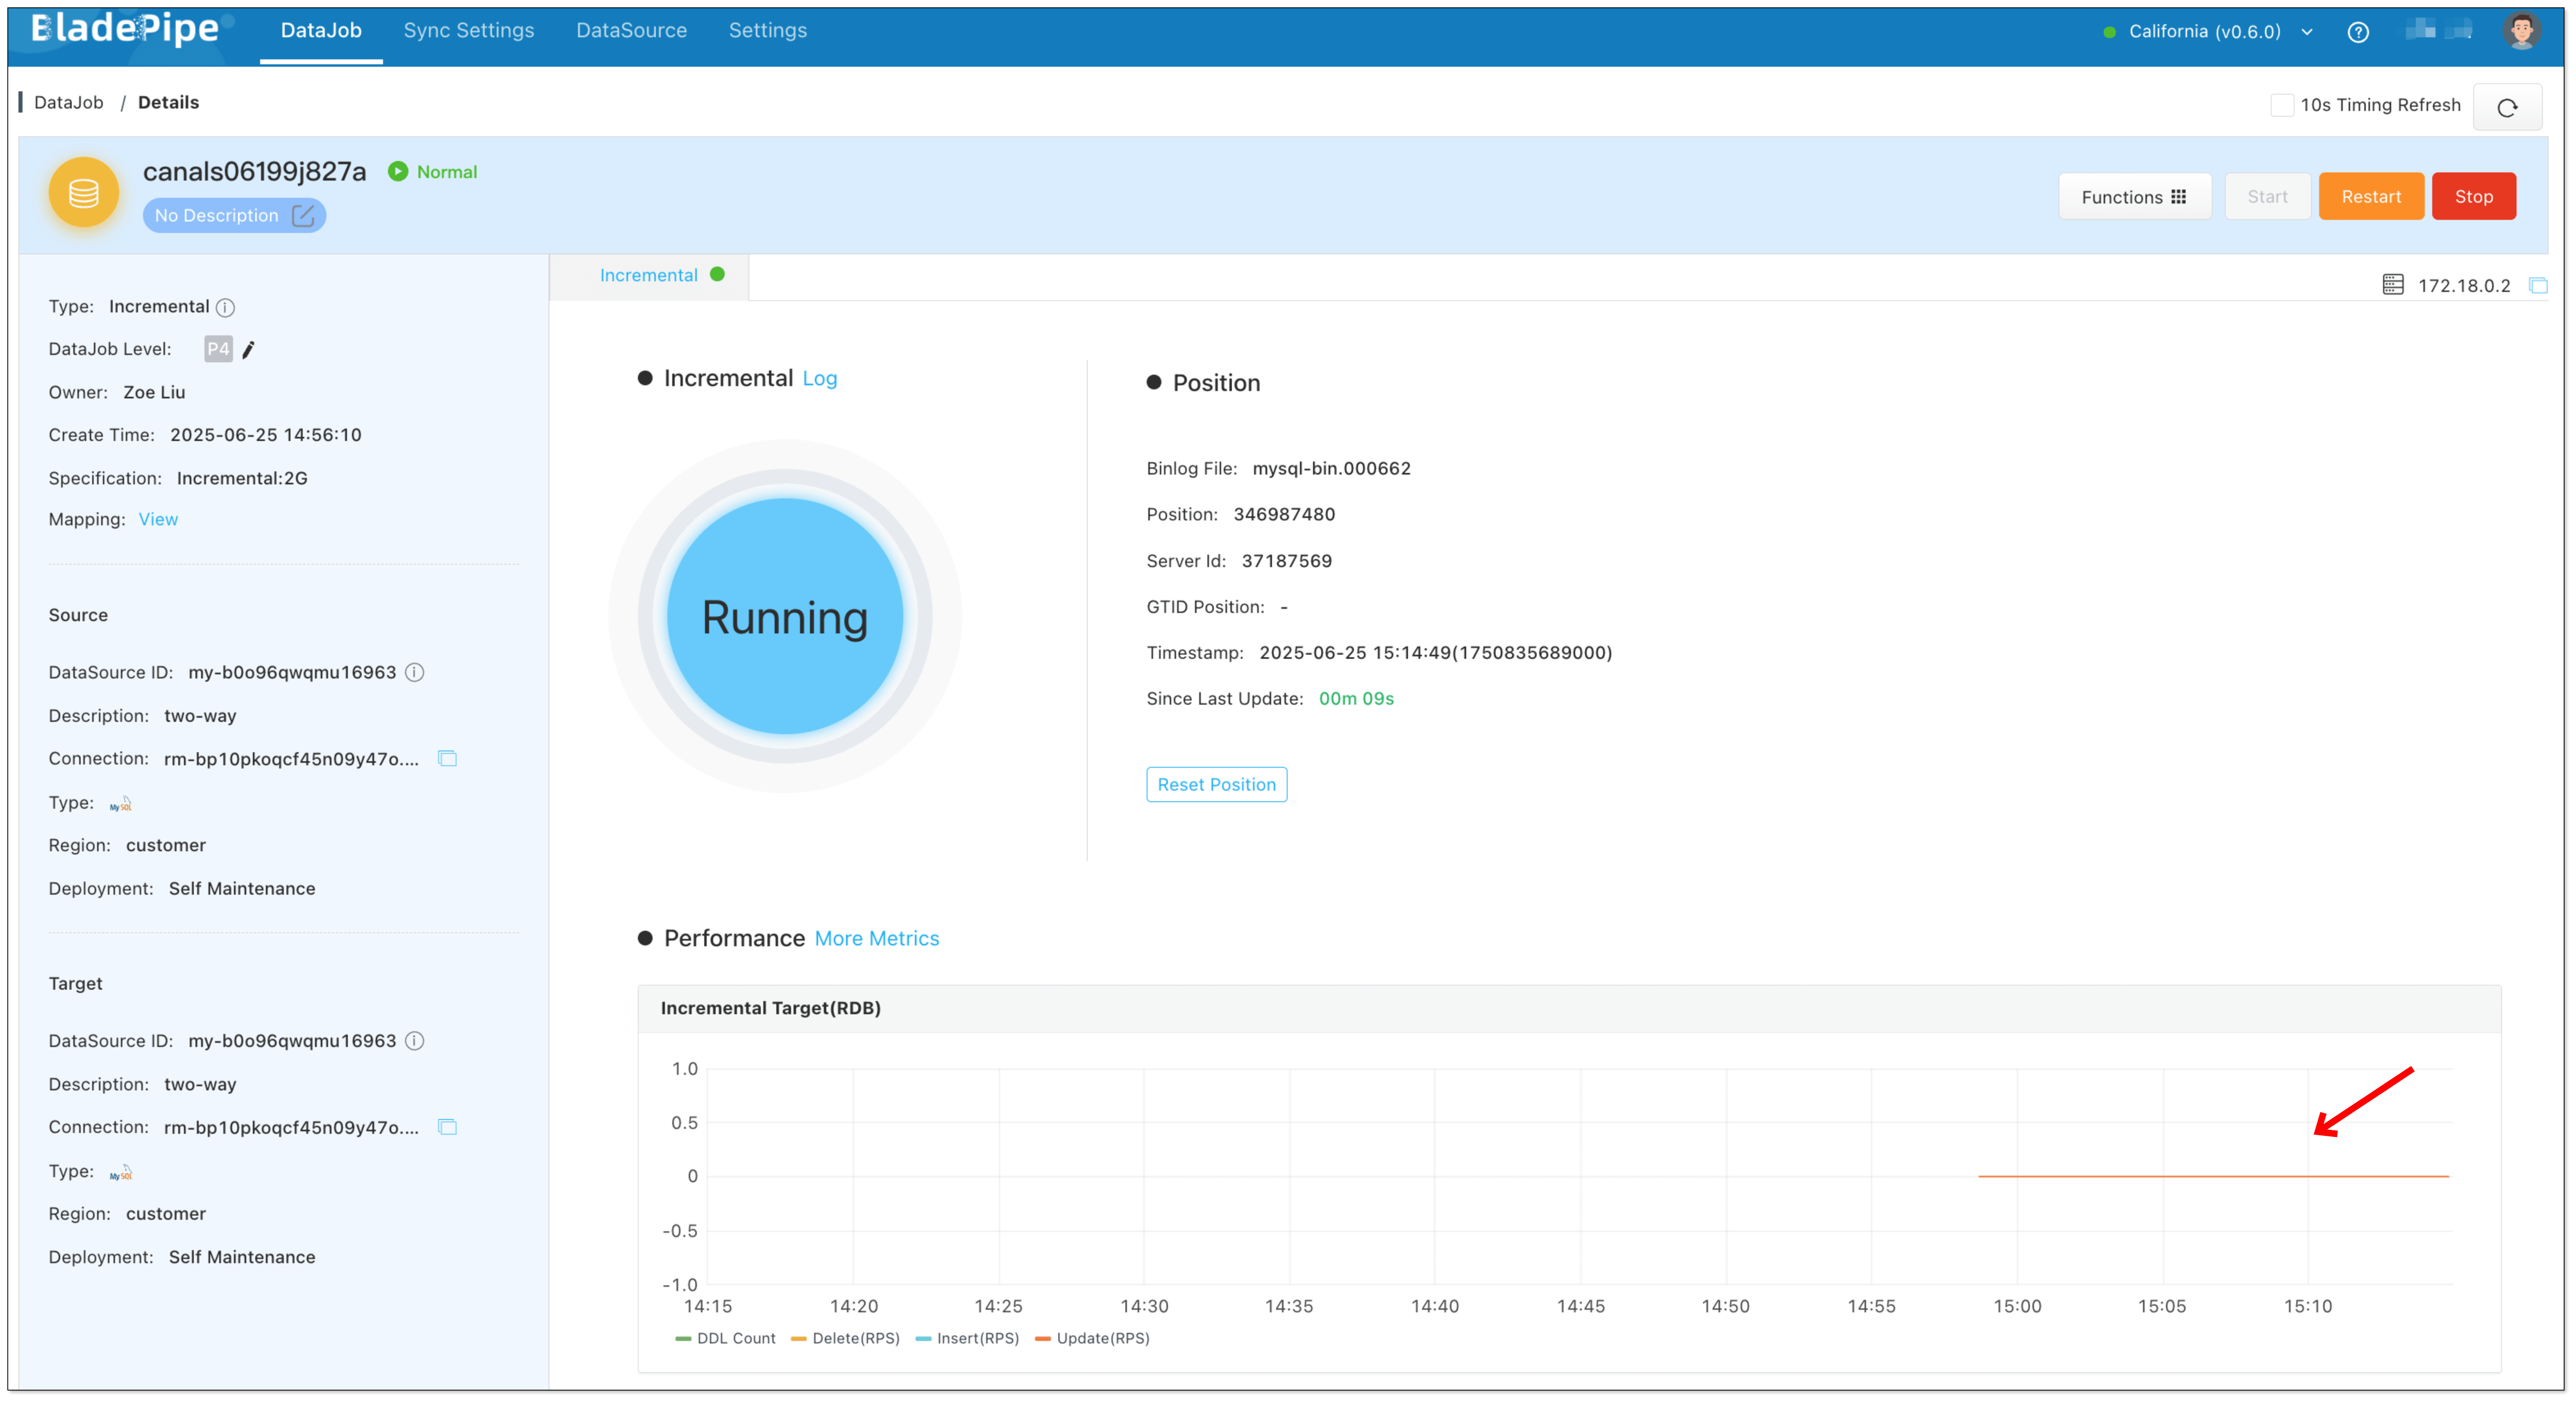Viewport: 2576px width, 1402px height.
Task: Edit DataJob level with pencil icon
Action: point(248,350)
